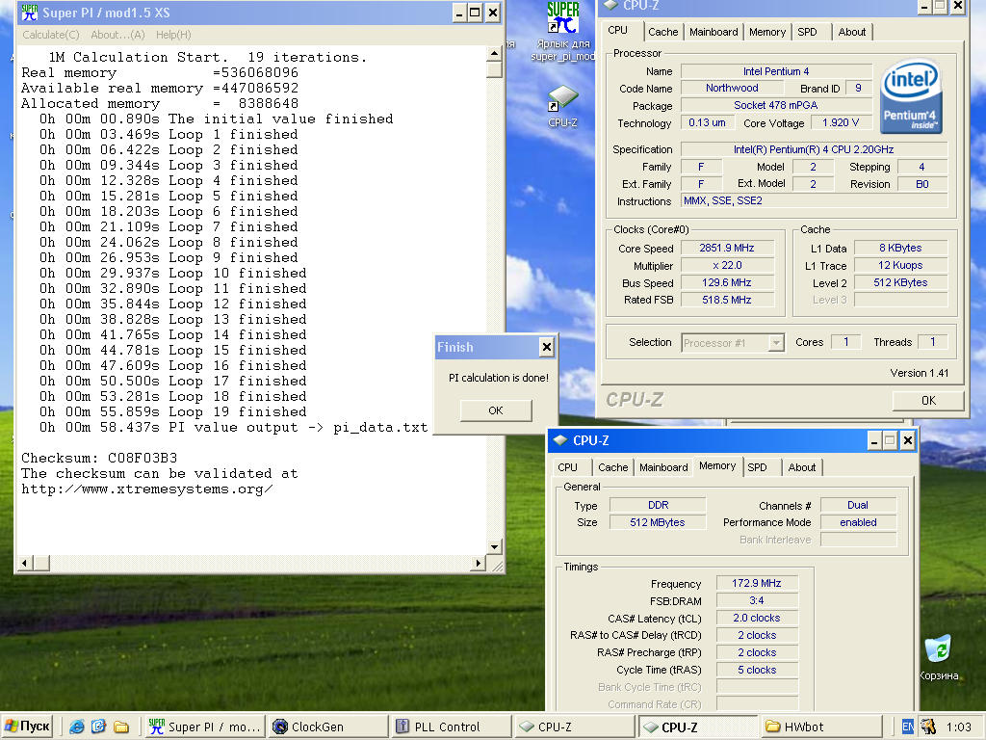The width and height of the screenshot is (986, 740).
Task: Select Mainboard tab in lower CPU-Z window
Action: [x=663, y=467]
